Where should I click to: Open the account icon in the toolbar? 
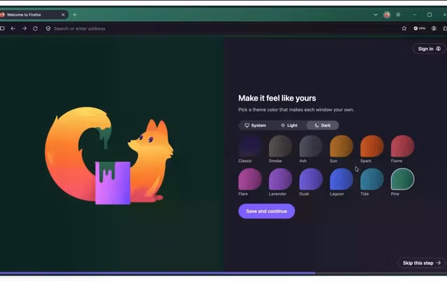434,28
